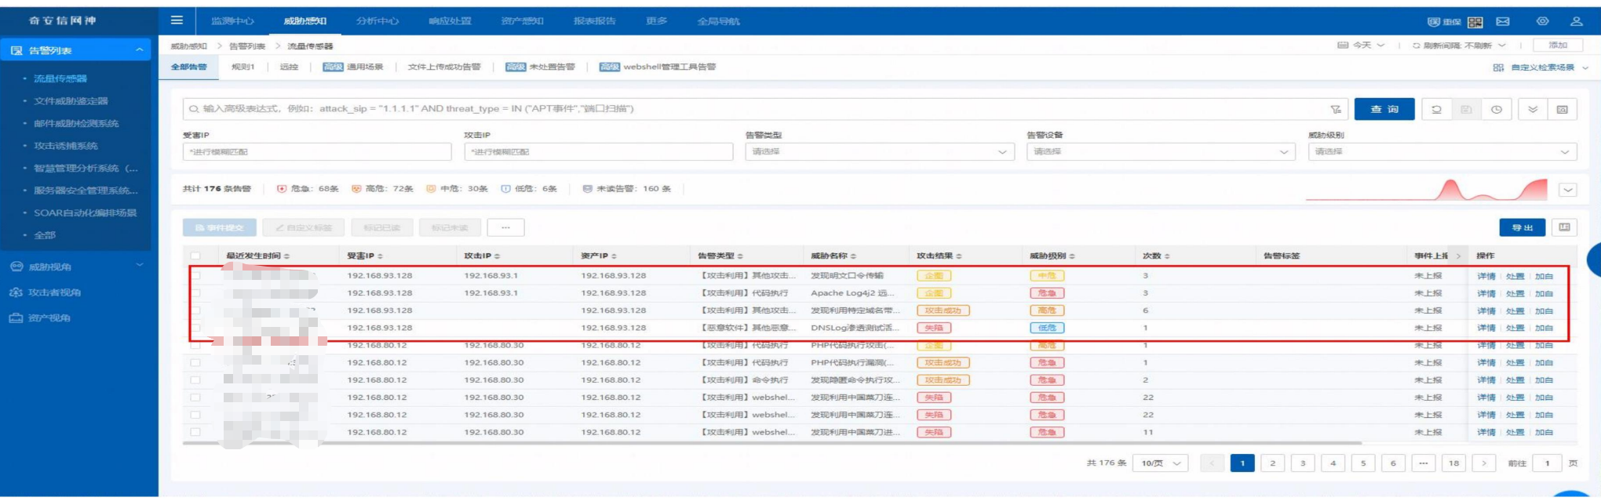This screenshot has height=501, width=1601.
Task: Click the save query disk icon
Action: click(1466, 109)
